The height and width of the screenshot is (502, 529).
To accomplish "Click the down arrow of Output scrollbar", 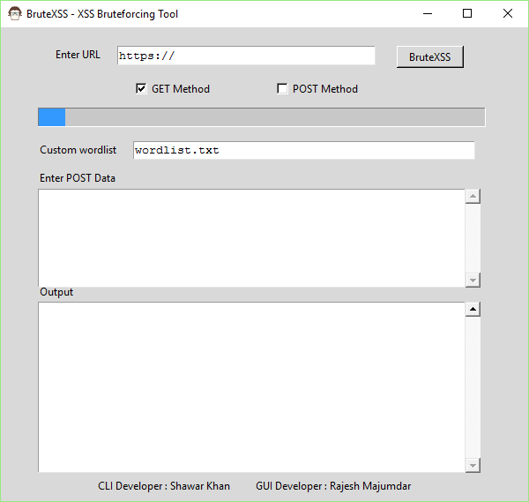I will pos(473,466).
